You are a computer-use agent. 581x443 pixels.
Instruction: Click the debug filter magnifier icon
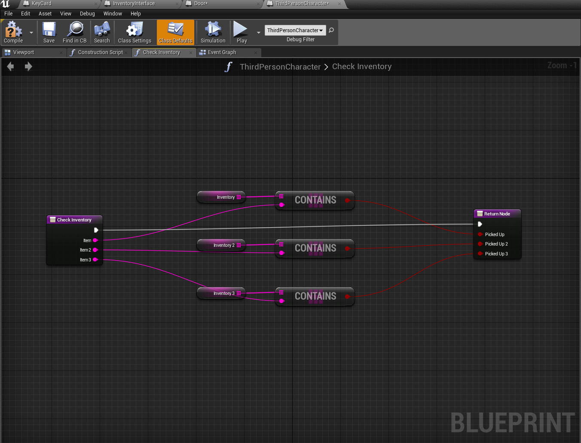click(331, 30)
